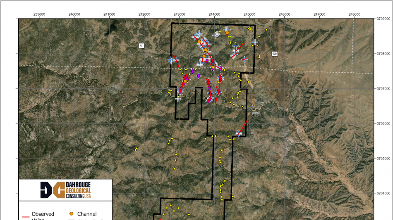The width and height of the screenshot is (393, 220).
Task: Click the dark pond near the top left
Action: coord(111,28)
